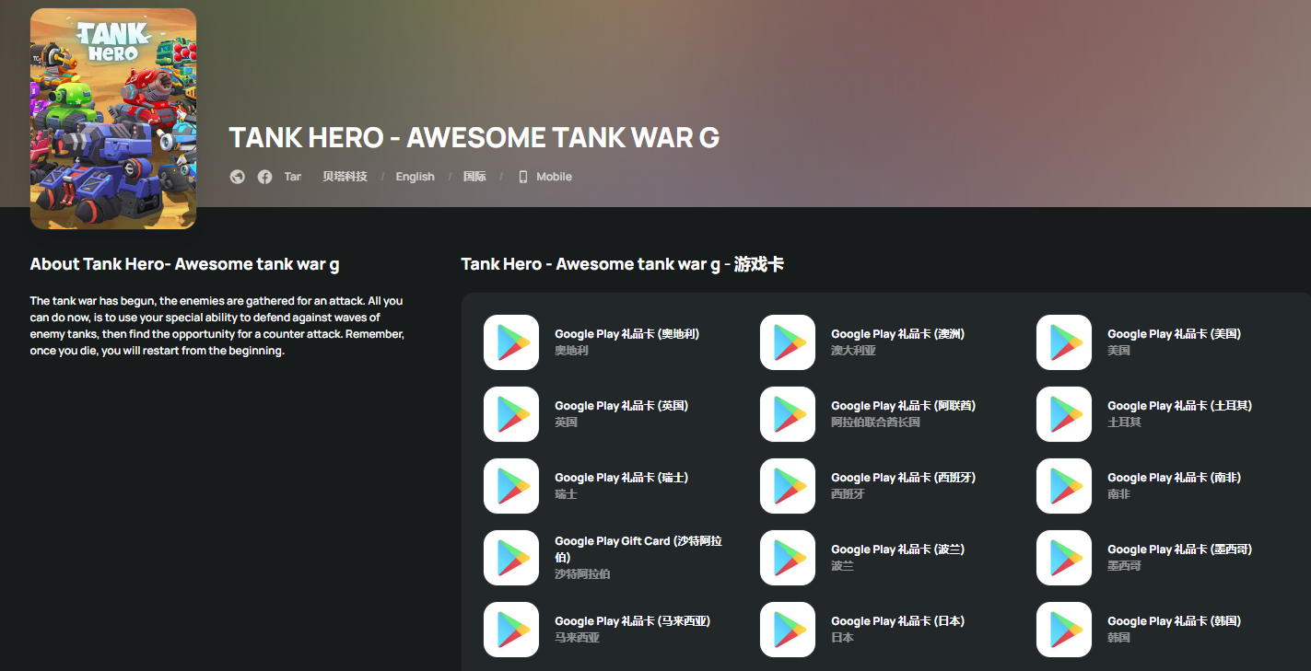Open the Facebook icon link

264,177
